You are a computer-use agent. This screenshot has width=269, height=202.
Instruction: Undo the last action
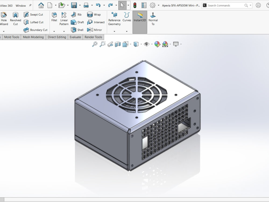pos(98,5)
